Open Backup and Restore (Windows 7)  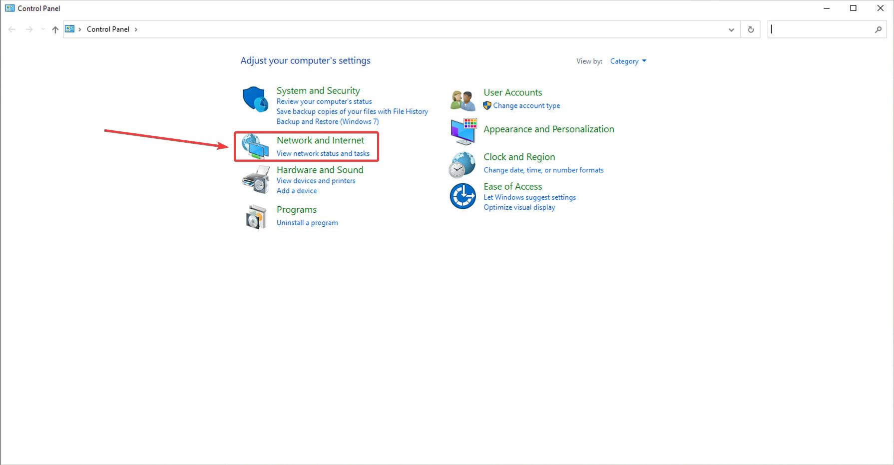tap(328, 121)
